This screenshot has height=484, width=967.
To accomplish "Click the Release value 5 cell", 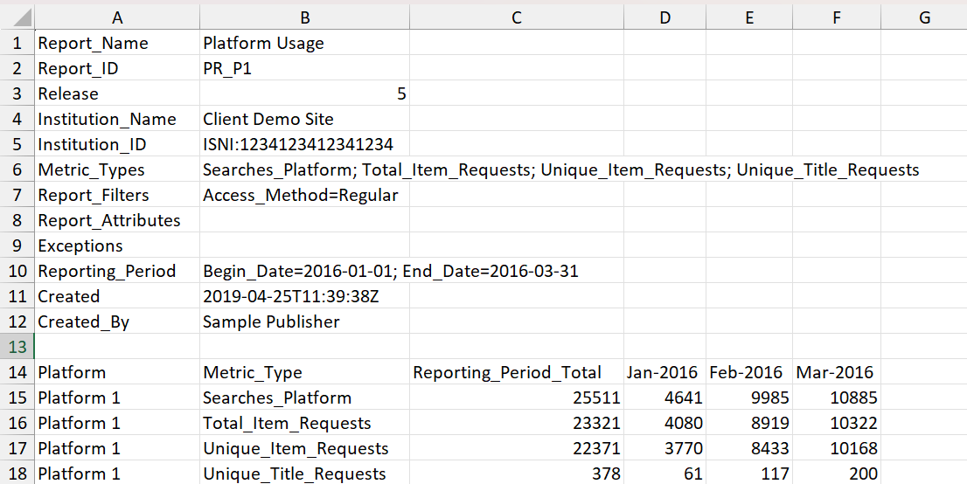I will tap(304, 93).
